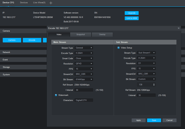The width and height of the screenshot is (185, 129).
Task: Expand Sub Stream Bit Stream dropdown
Action: coord(146,79)
